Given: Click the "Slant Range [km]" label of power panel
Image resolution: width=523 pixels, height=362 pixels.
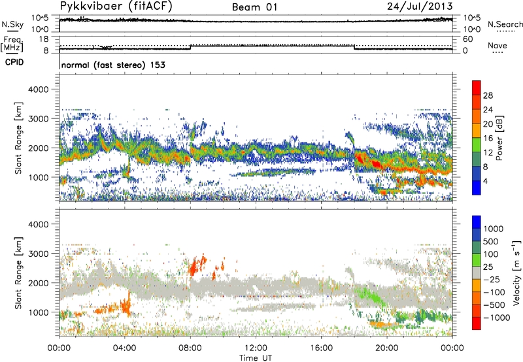Looking at the screenshot, I should 18,139.
